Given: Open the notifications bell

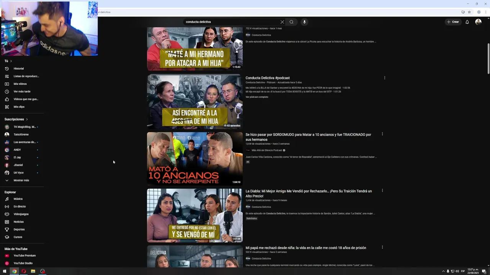Looking at the screenshot, I should click(467, 22).
